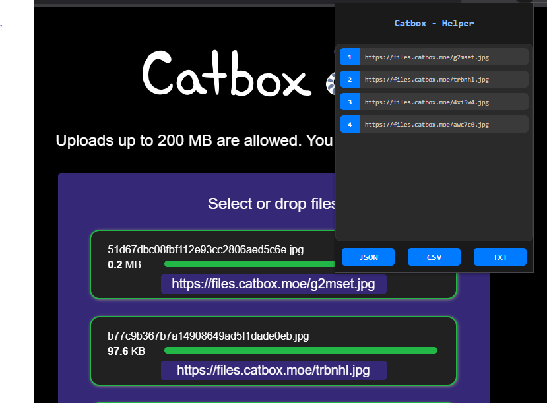Select the g2mset.jpg link in Catbox Helper
The height and width of the screenshot is (403, 547).
[434, 57]
